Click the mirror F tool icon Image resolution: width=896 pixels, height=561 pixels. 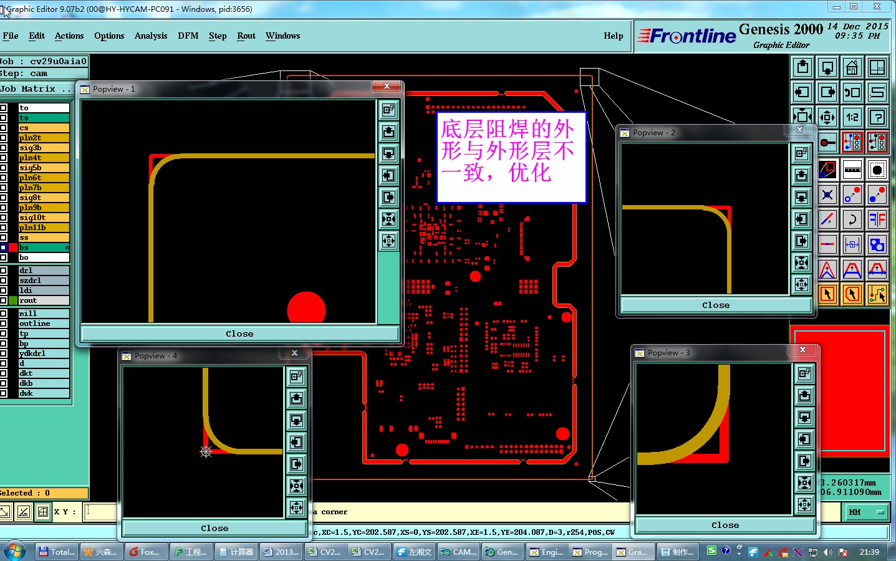coord(877,219)
